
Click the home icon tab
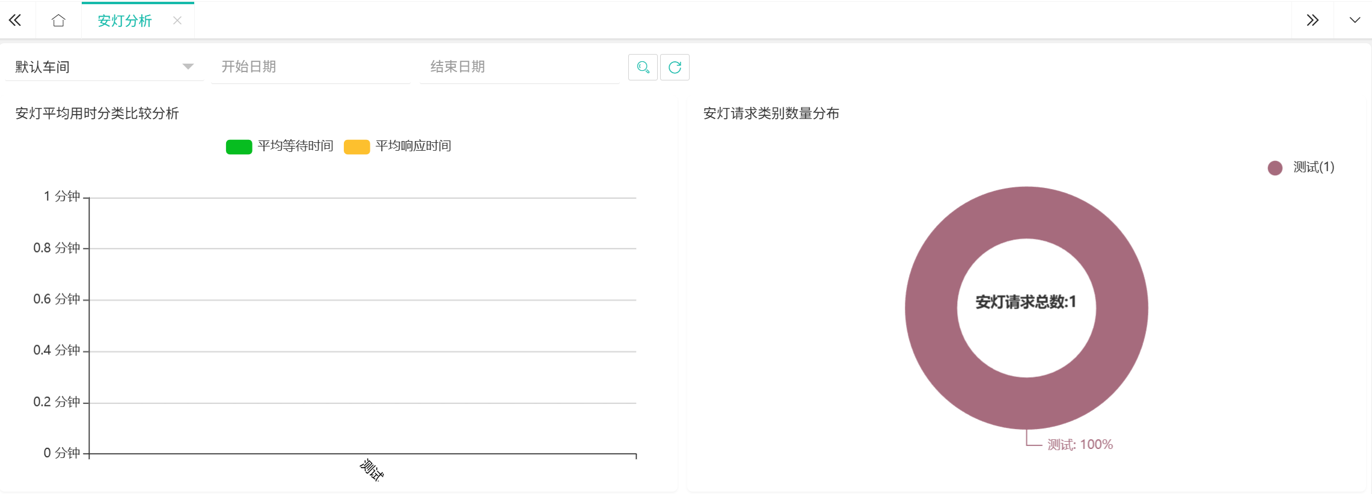click(x=58, y=20)
